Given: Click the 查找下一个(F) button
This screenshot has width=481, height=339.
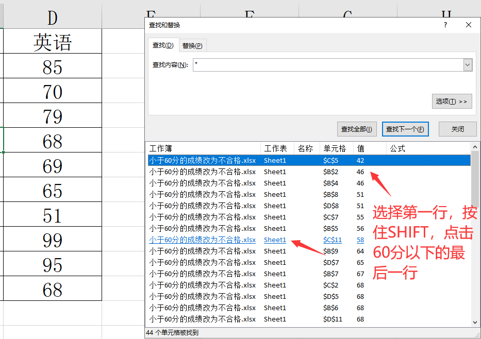Looking at the screenshot, I should (x=405, y=129).
